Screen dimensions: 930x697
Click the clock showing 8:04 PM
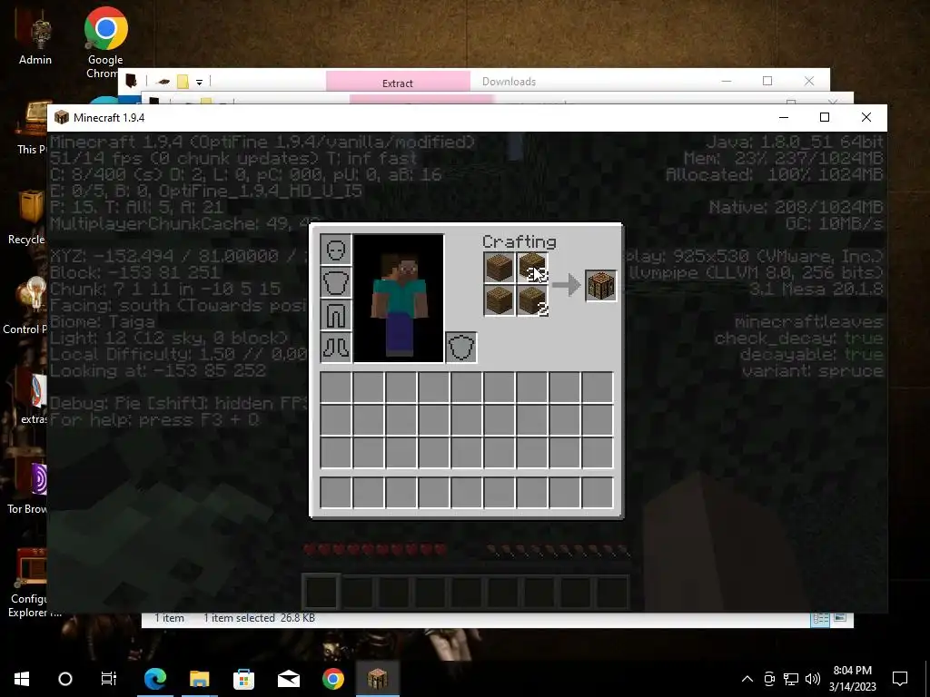click(x=852, y=671)
